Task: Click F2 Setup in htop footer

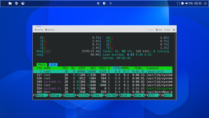Action: pos(54,95)
